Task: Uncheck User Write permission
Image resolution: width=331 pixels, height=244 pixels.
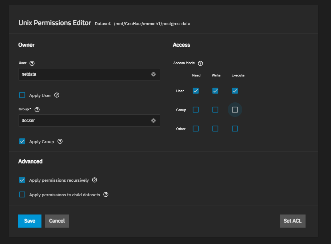Action: [215, 91]
